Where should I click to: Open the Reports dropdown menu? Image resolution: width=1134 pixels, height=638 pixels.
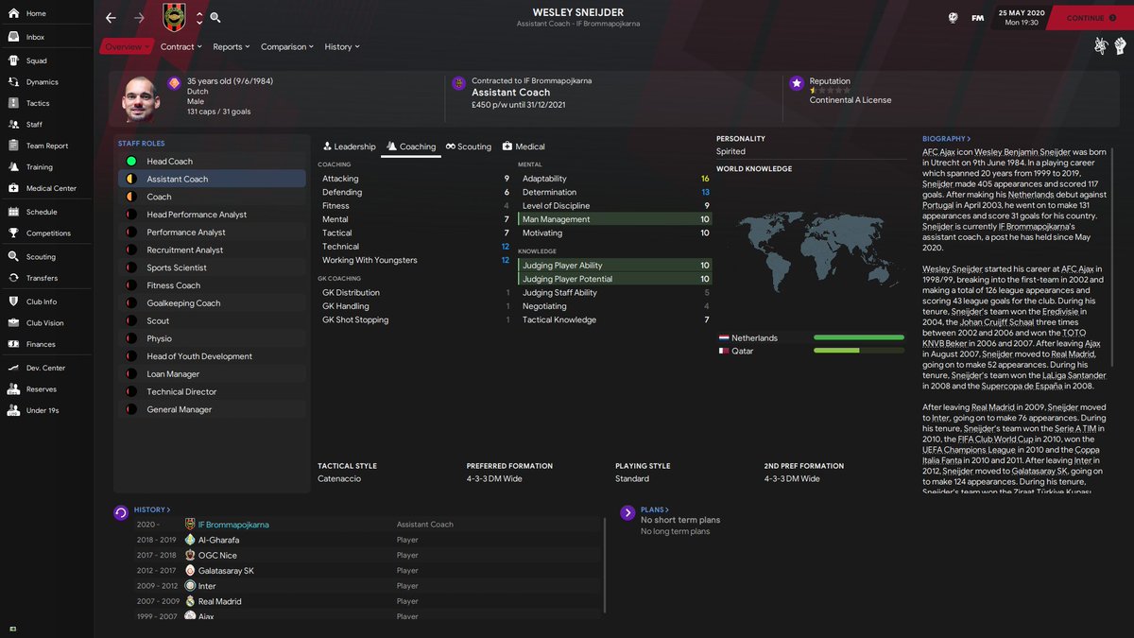[x=232, y=46]
